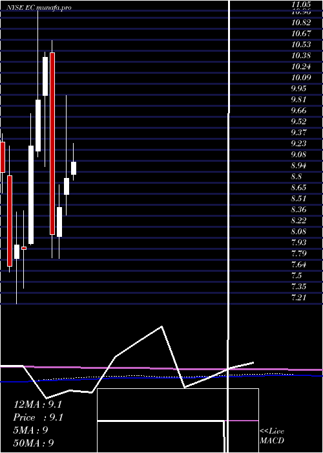This screenshot has width=323, height=453.
Task: Select the tallest red candlestick near 10.38
Action: (52, 144)
